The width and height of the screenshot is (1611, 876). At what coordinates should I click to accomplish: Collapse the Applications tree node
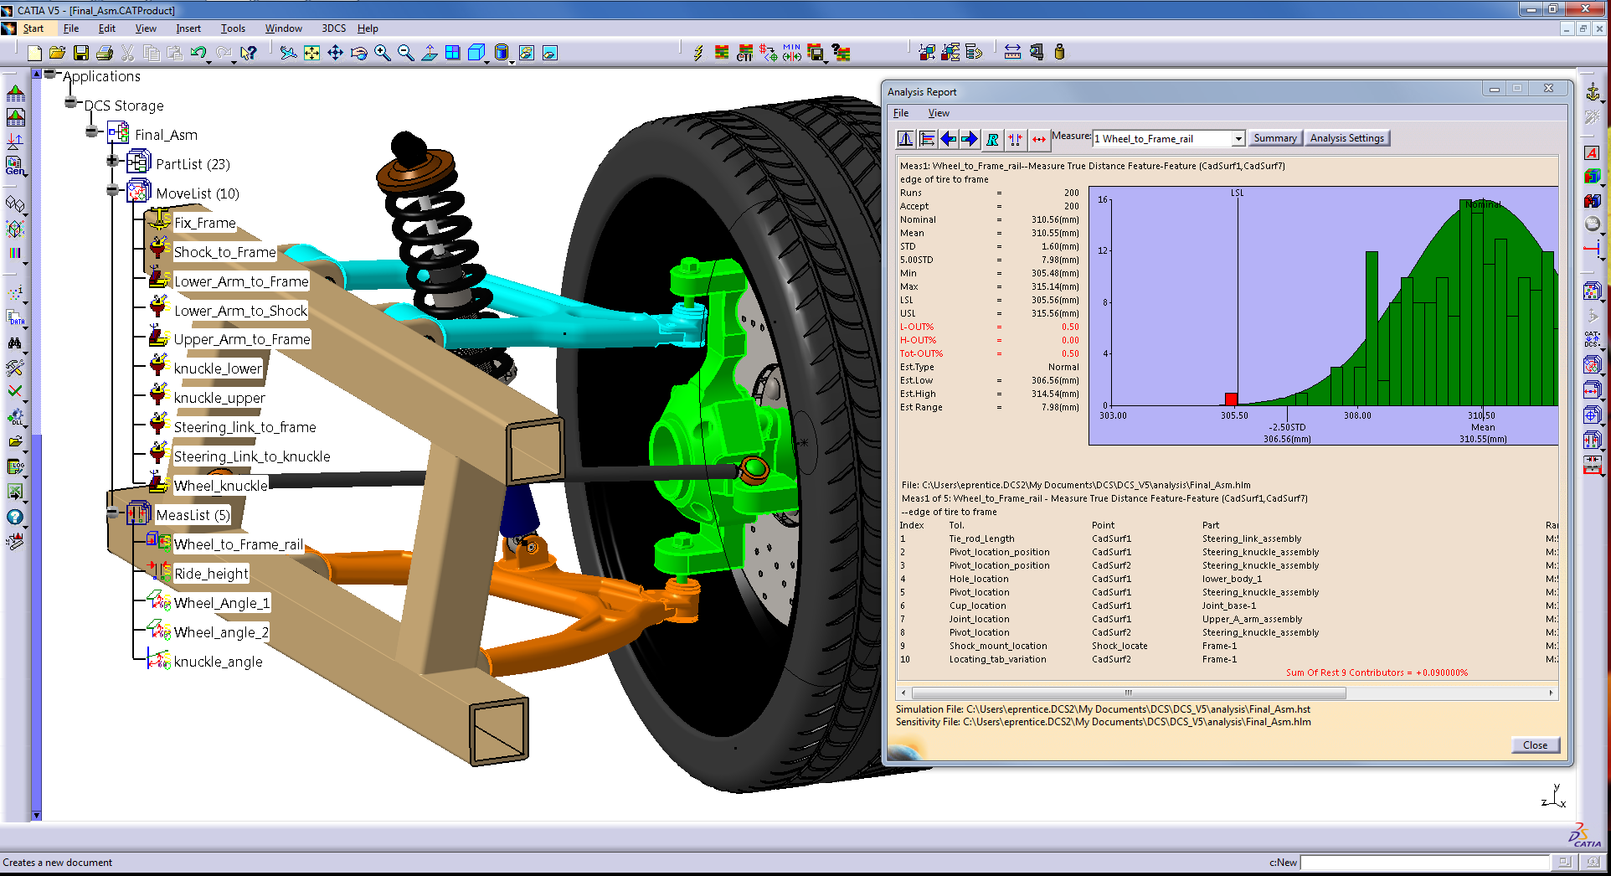click(x=49, y=75)
